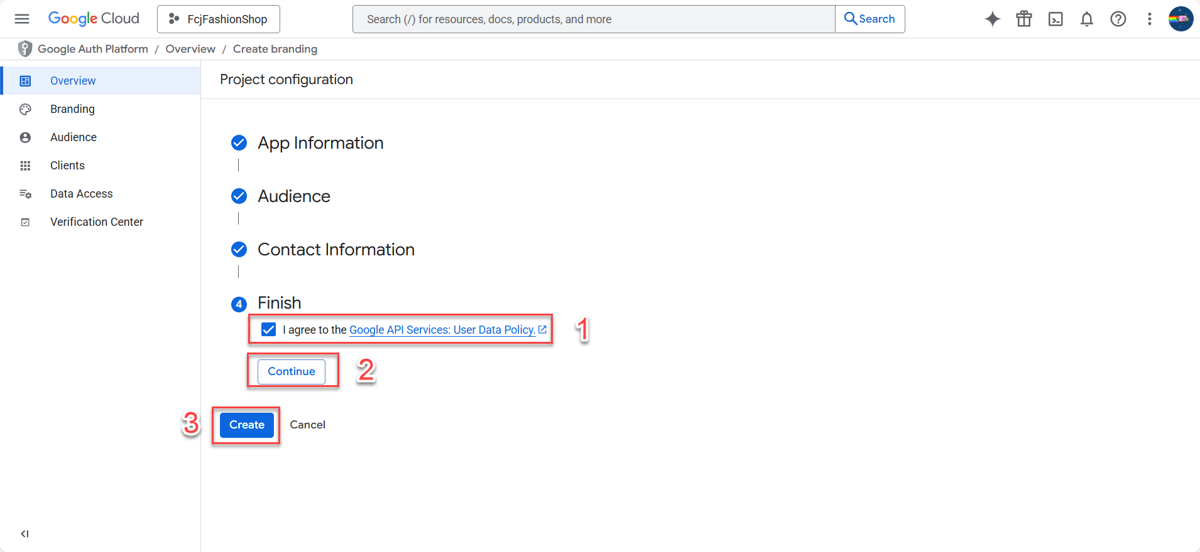Open Data Access in the sidebar
The height and width of the screenshot is (552, 1200).
[101, 194]
